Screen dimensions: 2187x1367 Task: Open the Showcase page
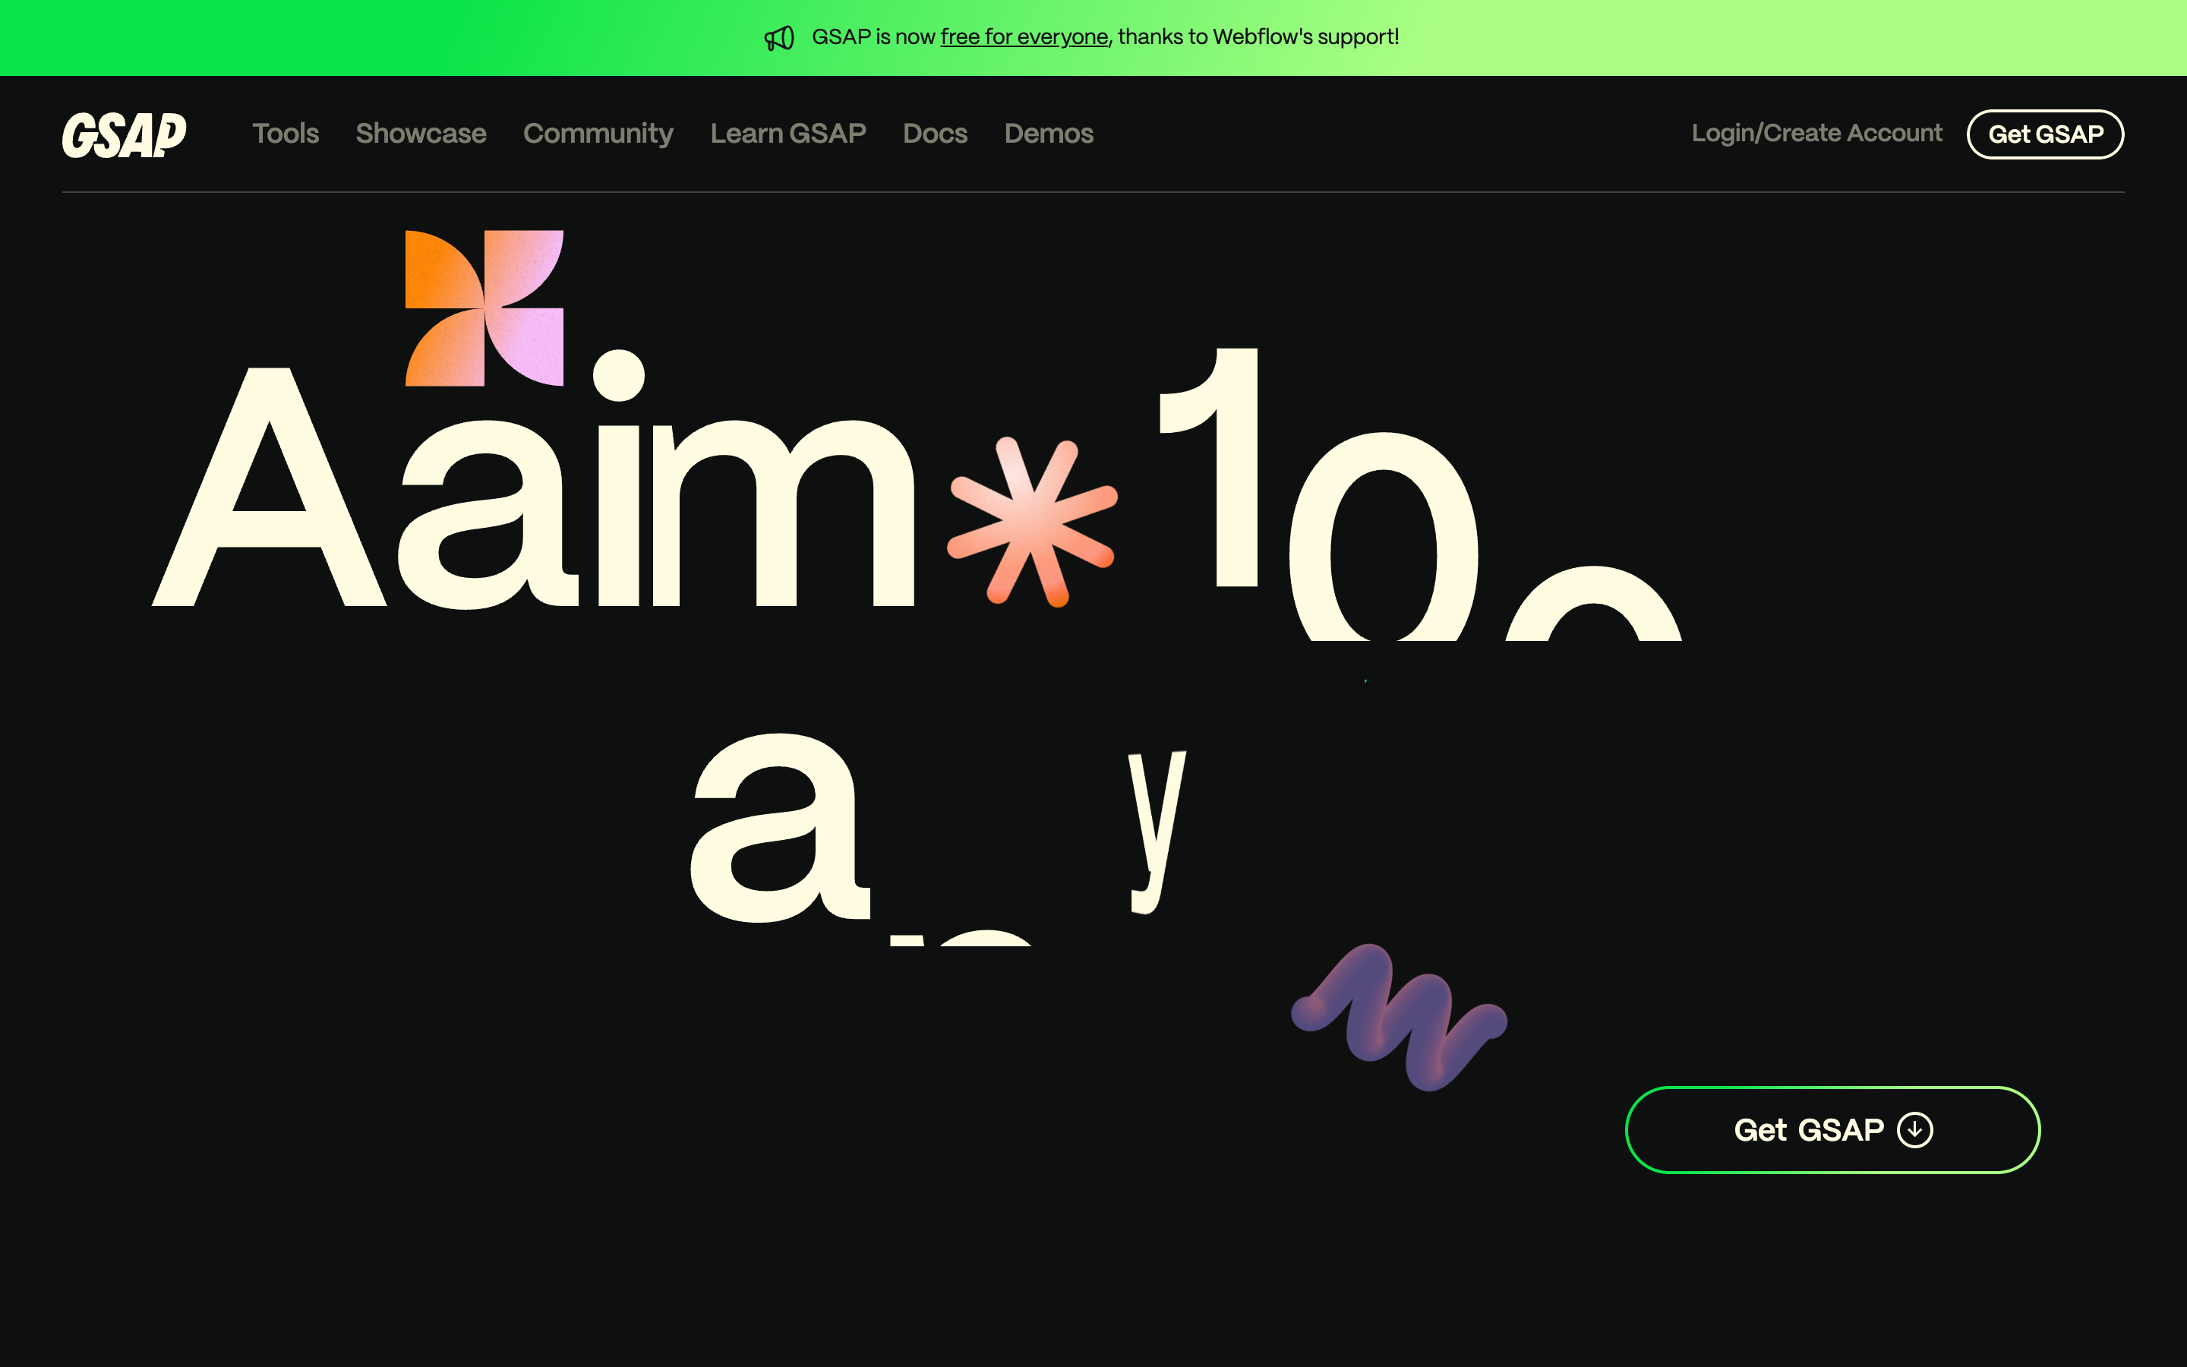[x=421, y=134]
